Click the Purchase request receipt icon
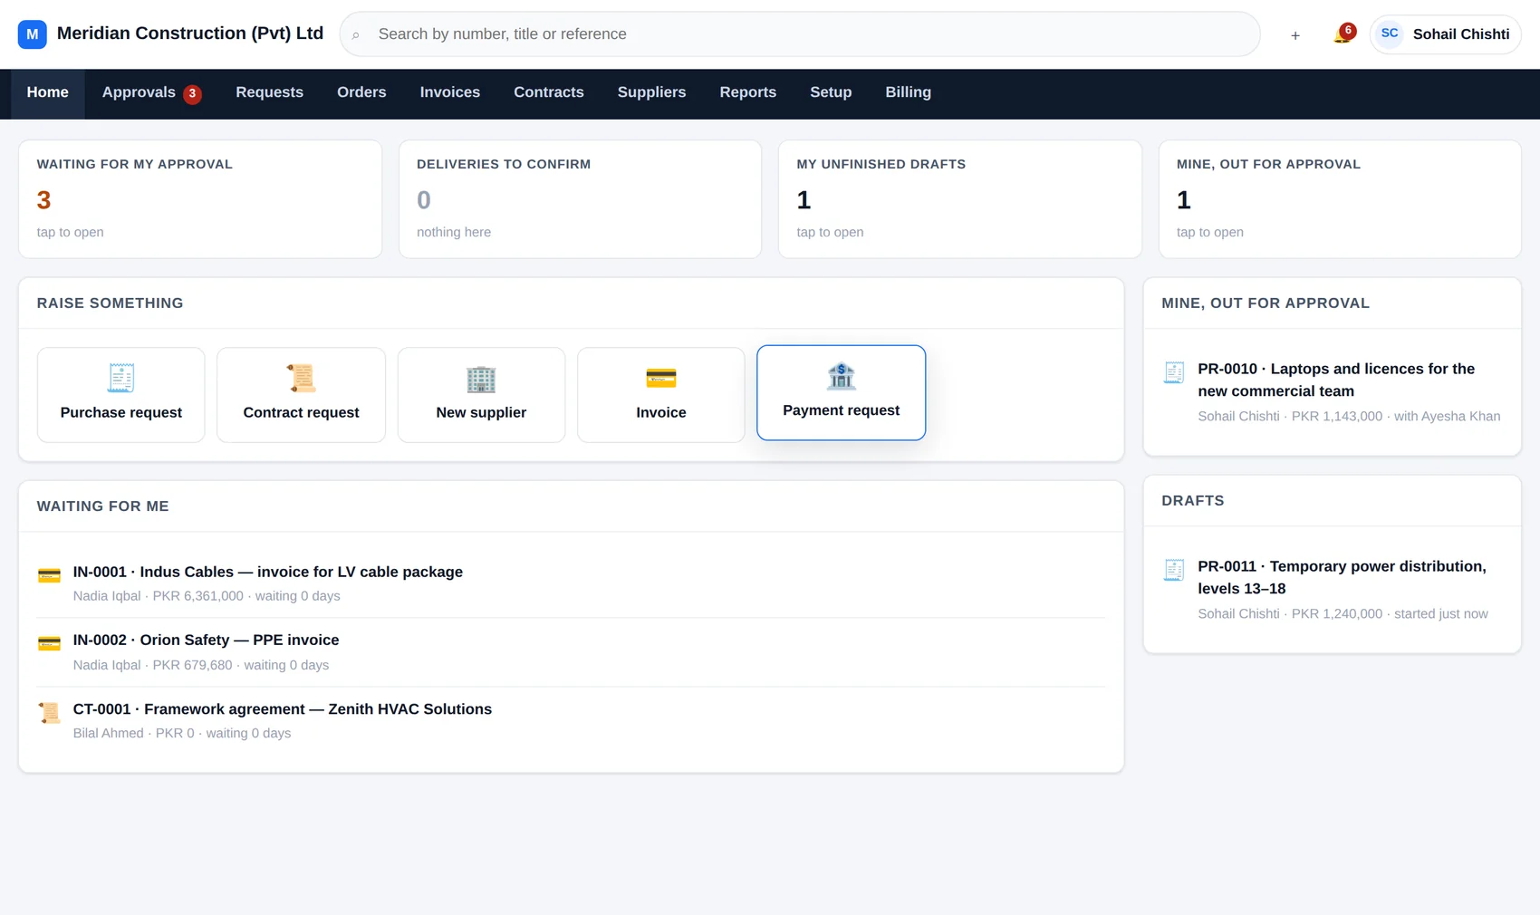This screenshot has width=1540, height=915. point(120,378)
